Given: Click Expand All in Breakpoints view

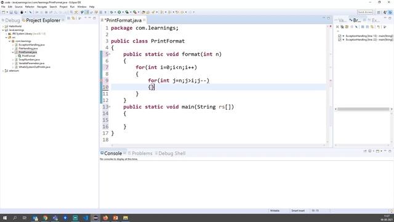Looking at the screenshot, I should [x=363, y=27].
